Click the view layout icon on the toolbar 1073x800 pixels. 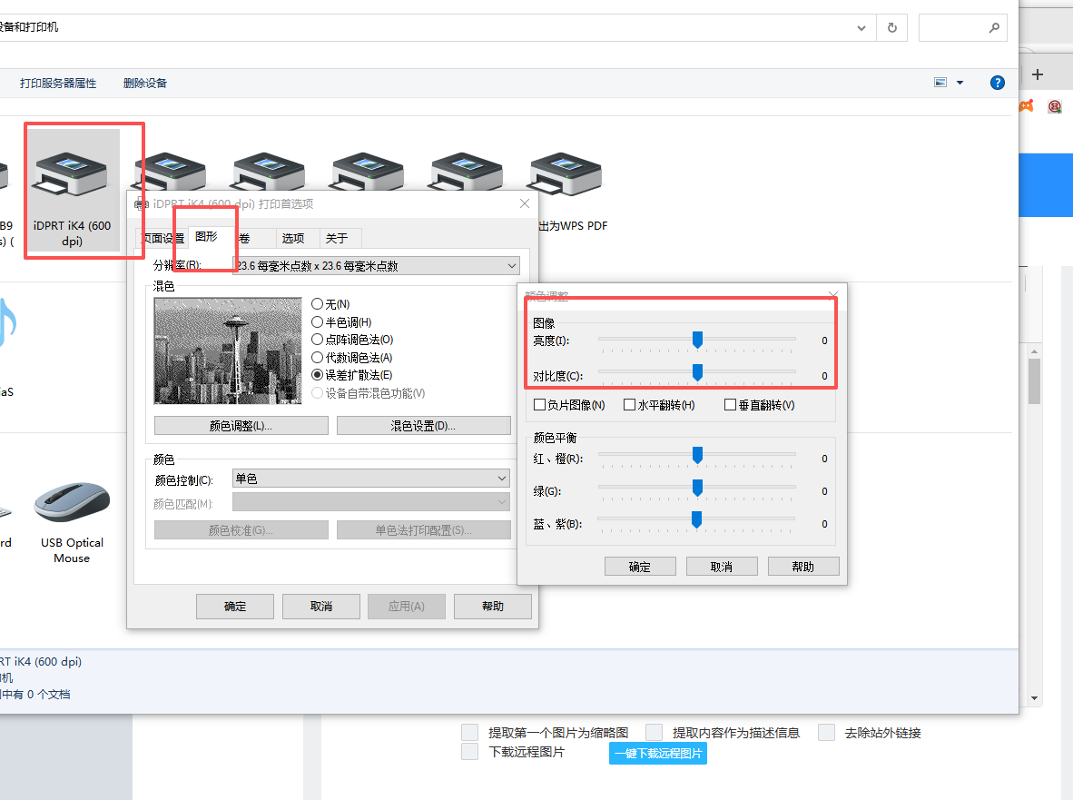(x=940, y=82)
